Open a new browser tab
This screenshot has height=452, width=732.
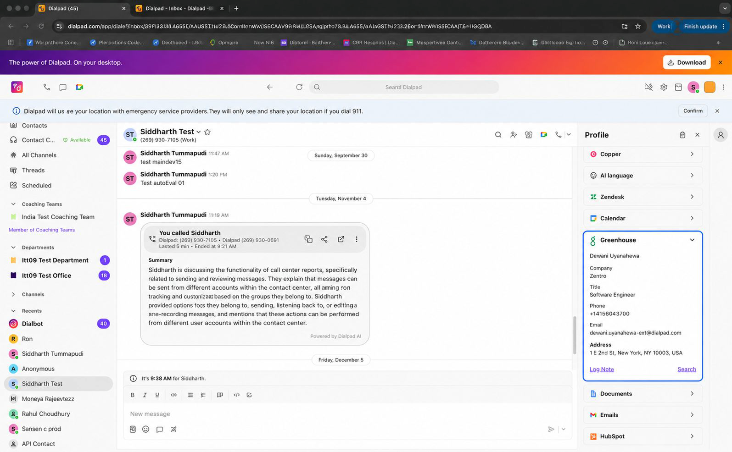(x=236, y=8)
